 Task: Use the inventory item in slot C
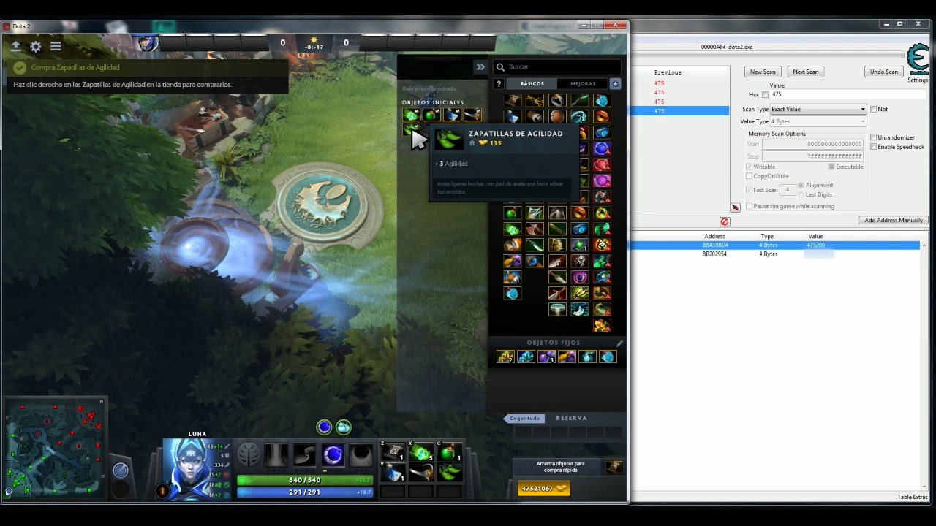click(x=448, y=452)
